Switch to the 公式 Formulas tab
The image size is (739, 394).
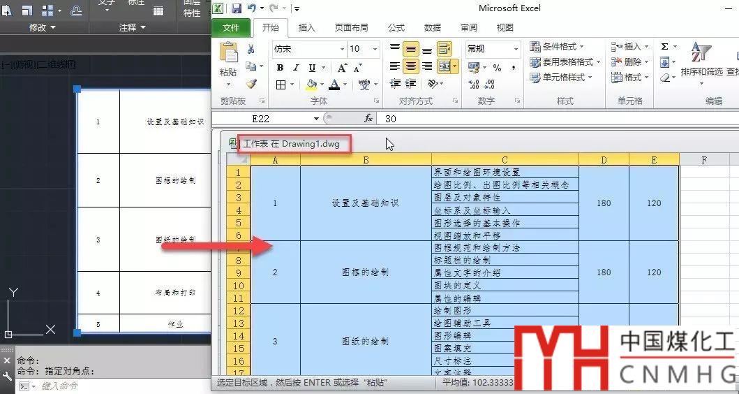(x=396, y=28)
